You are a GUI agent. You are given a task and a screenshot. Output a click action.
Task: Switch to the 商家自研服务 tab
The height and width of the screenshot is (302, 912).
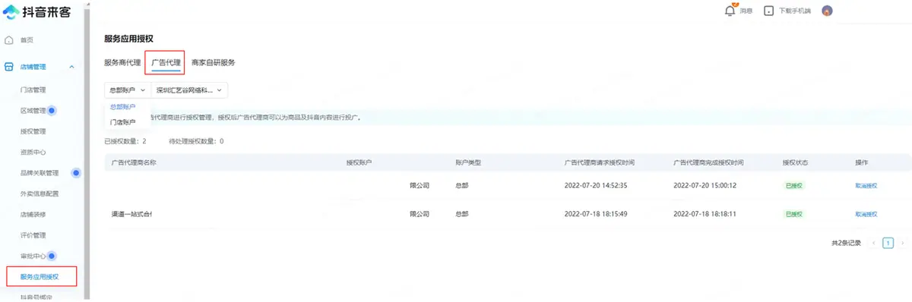tap(214, 62)
